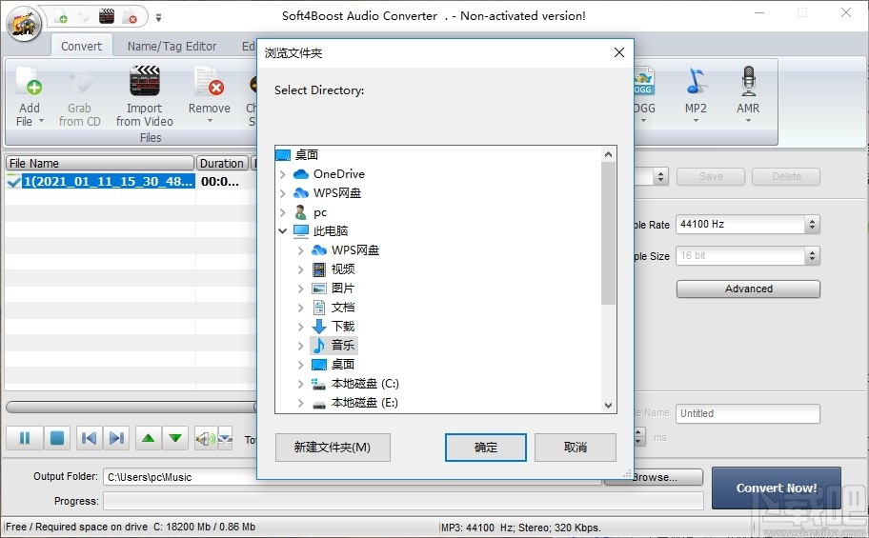Click the Remove file icon
This screenshot has height=538, width=869.
[x=209, y=82]
